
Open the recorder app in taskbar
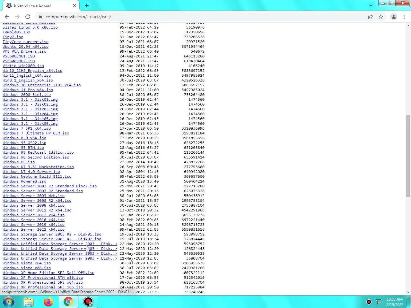[x=88, y=302]
